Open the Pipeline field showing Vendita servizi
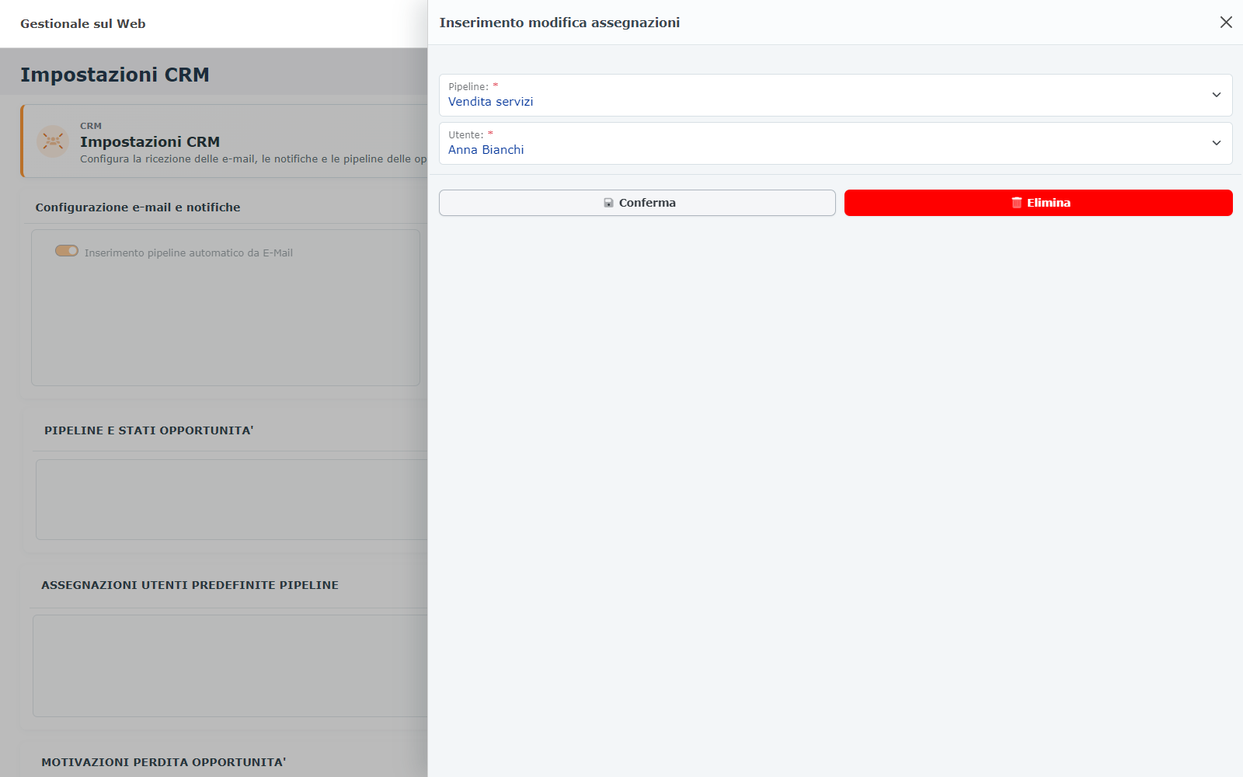 pos(835,96)
